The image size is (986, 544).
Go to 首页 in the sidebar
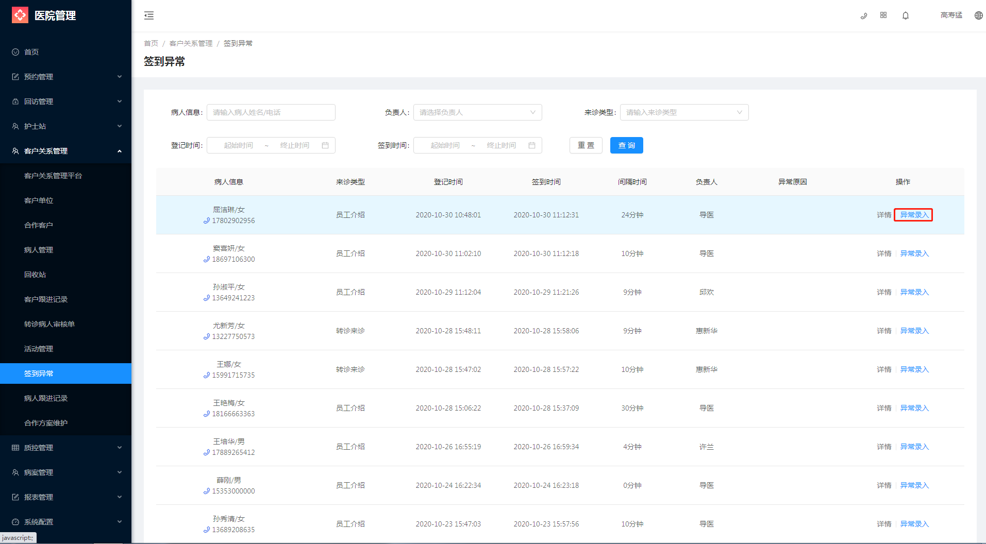click(65, 52)
